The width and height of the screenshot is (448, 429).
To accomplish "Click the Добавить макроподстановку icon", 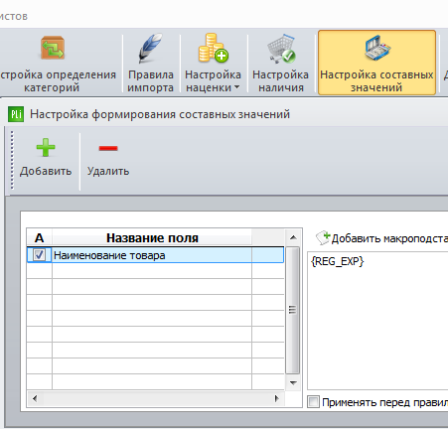I will [323, 237].
